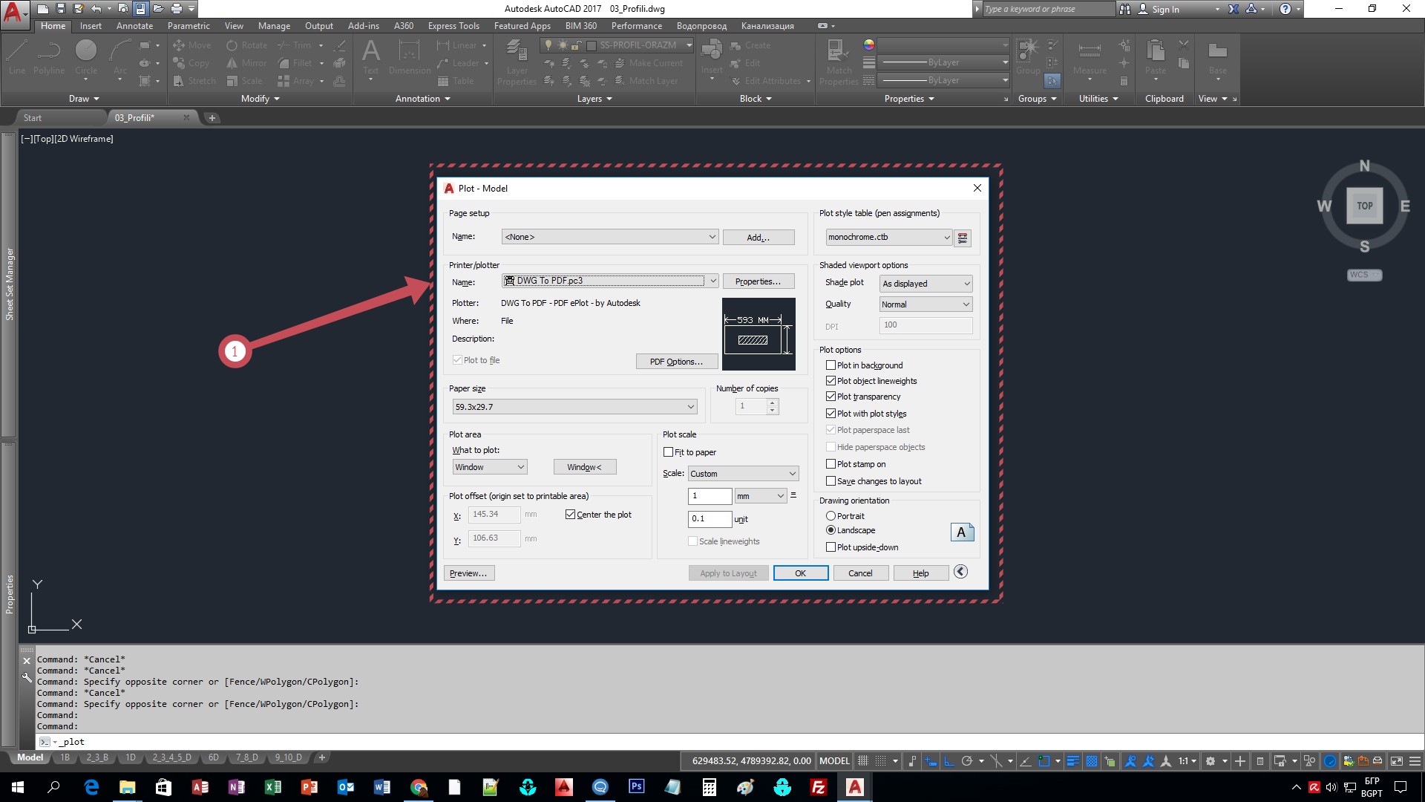Click the Help question mark icon in title bar
The height and width of the screenshot is (802, 1425).
tap(1285, 9)
